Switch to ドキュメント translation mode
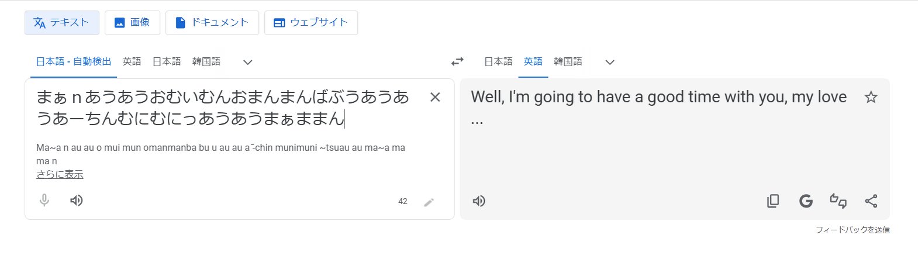Screen dimensions: 918x273 coord(212,23)
